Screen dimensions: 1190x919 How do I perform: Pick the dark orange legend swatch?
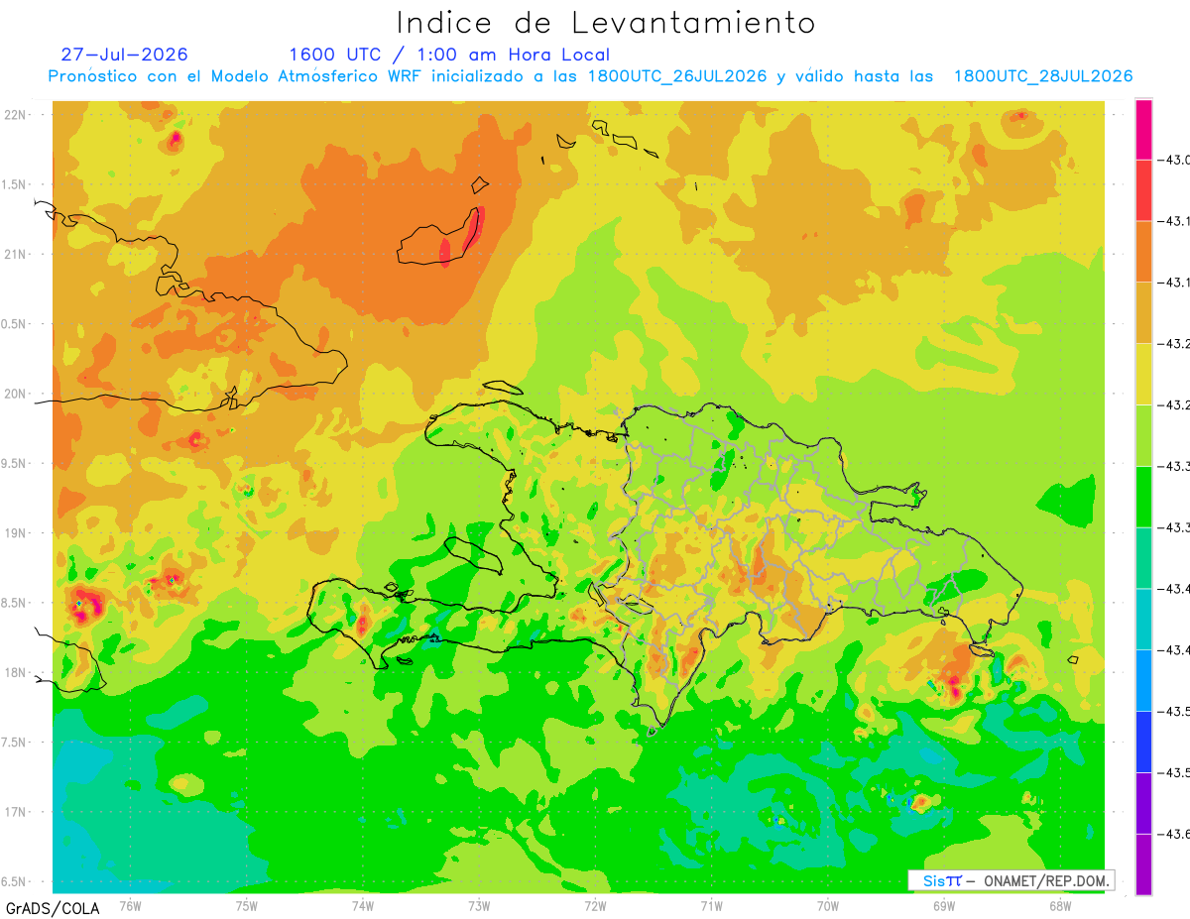1143,252
